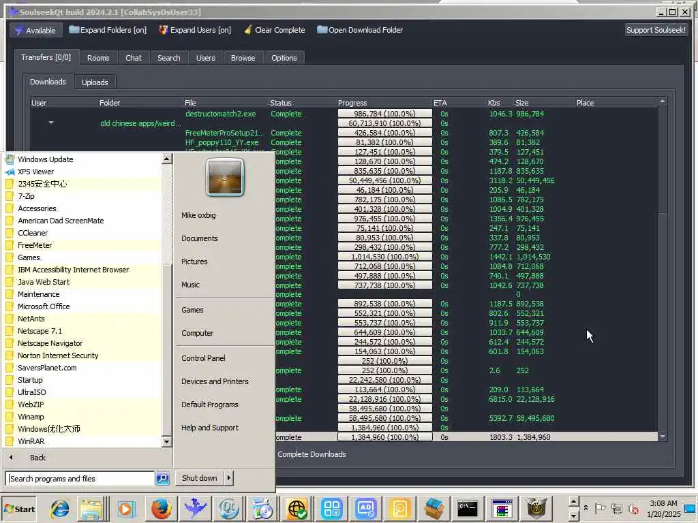Open the Options tab

[284, 58]
